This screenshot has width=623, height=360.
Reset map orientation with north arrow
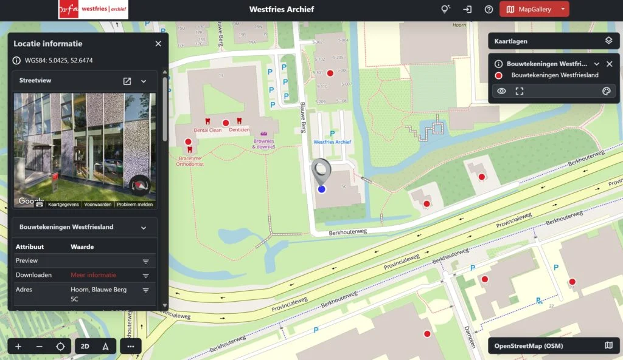(105, 347)
